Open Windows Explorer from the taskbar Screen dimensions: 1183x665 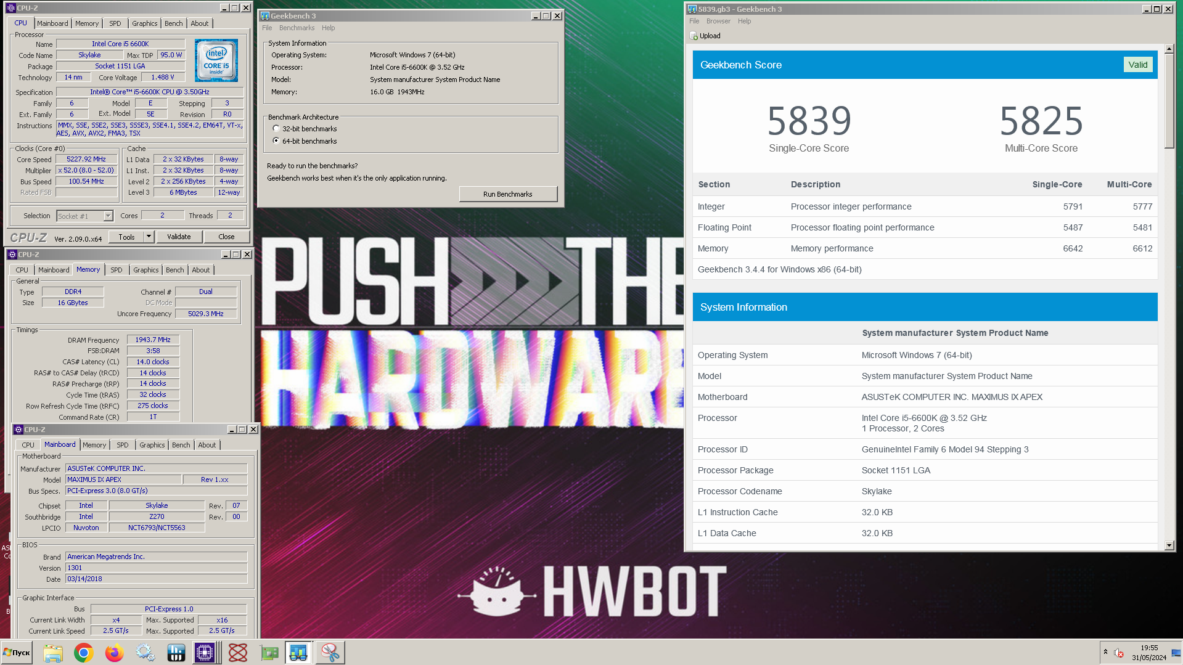(53, 652)
